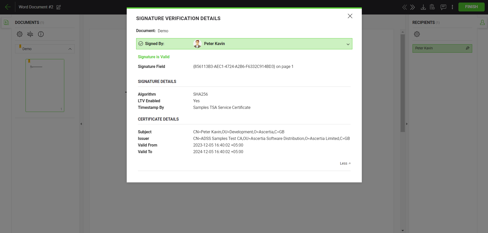Collapse the left panel with the arrow handle
This screenshot has width=488, height=233.
81,124
